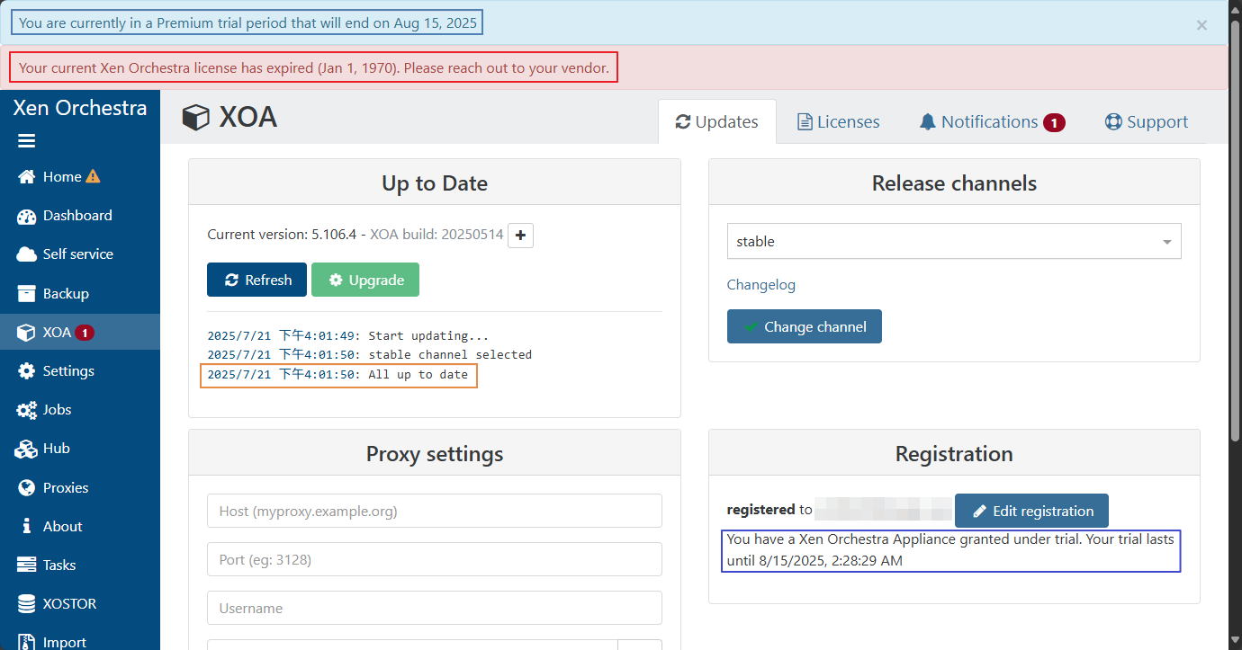Open the Notifications tab
Viewport: 1242px width, 650px height.
pos(992,121)
